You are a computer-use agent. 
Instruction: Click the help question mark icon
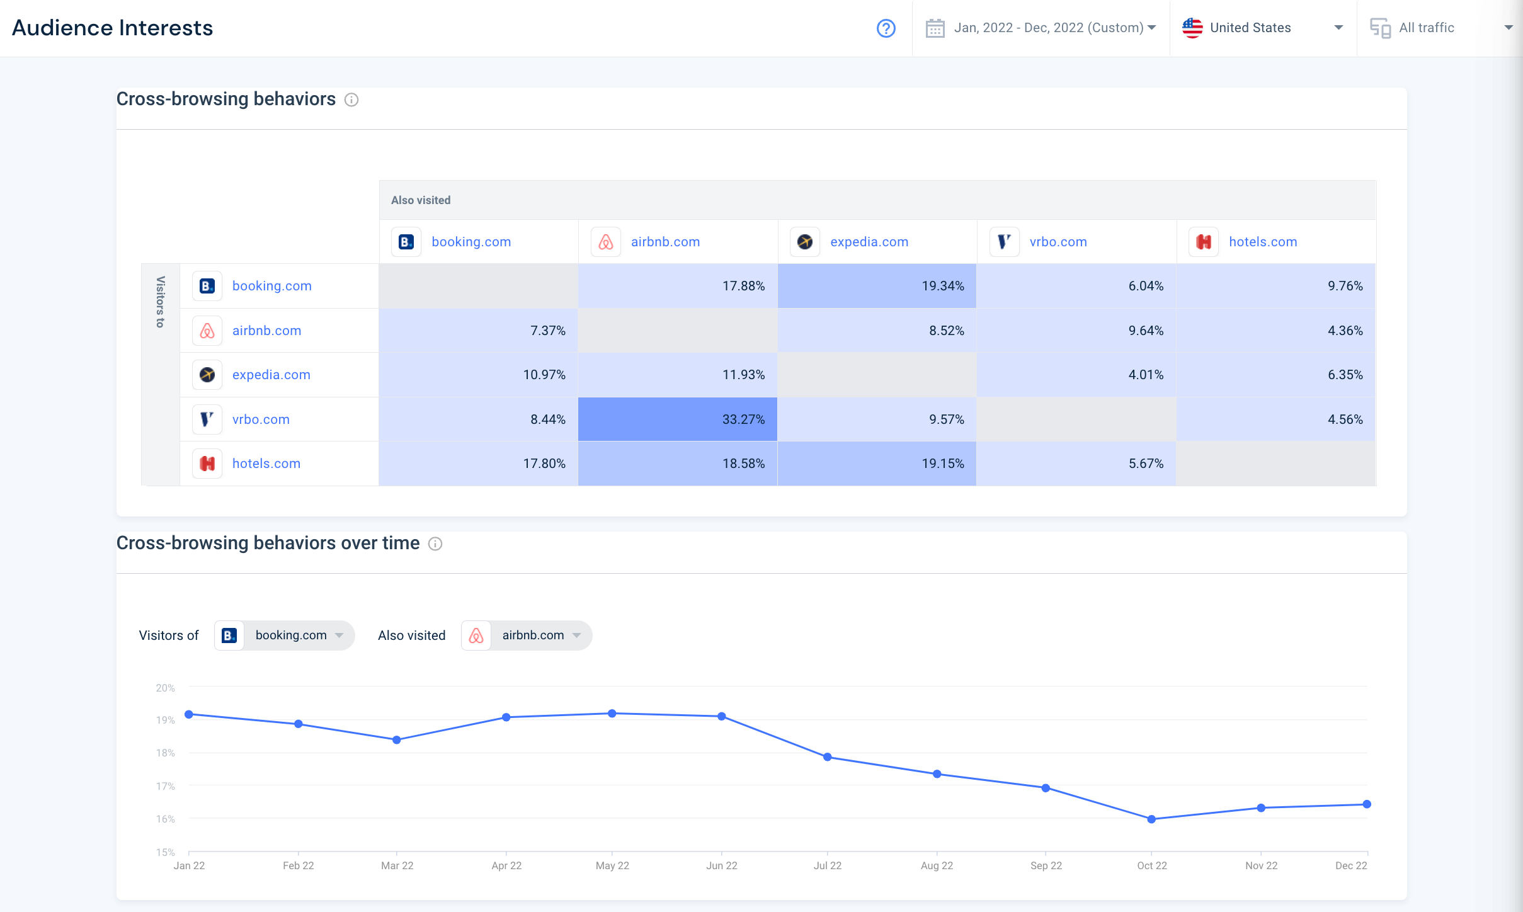click(x=886, y=28)
